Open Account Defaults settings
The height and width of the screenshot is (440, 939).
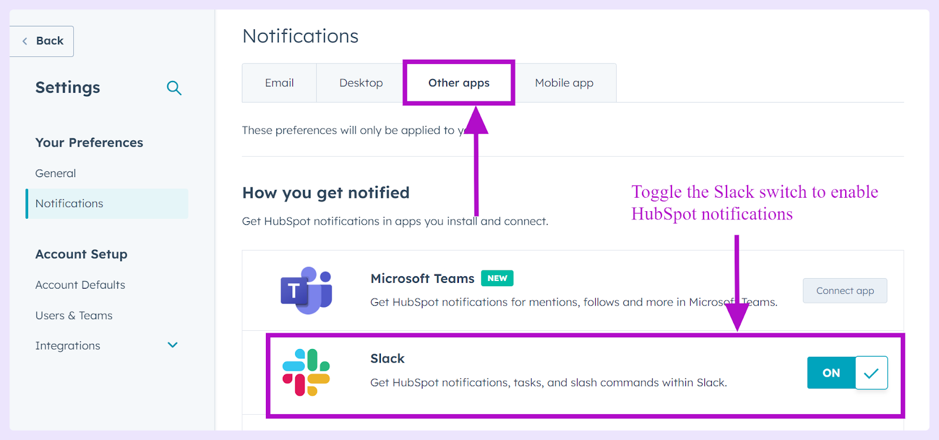(x=80, y=285)
